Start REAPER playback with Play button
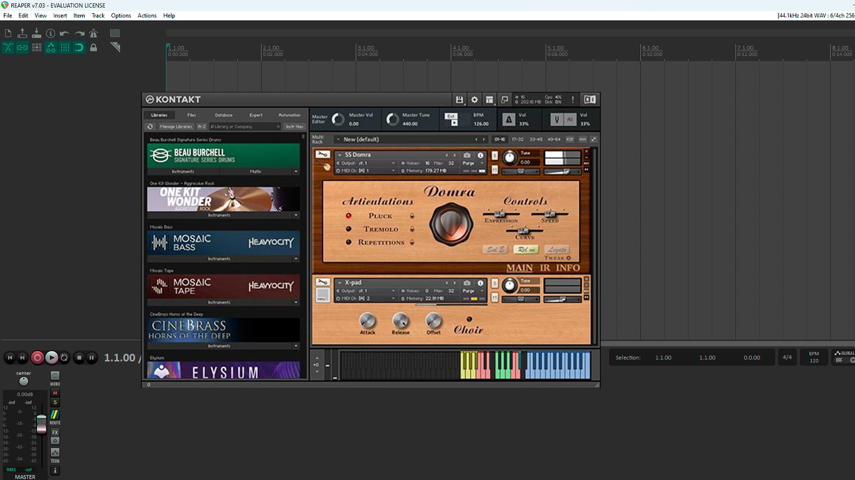This screenshot has width=855, height=480. click(x=51, y=357)
